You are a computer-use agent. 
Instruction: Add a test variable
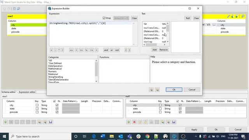[x=154, y=50]
